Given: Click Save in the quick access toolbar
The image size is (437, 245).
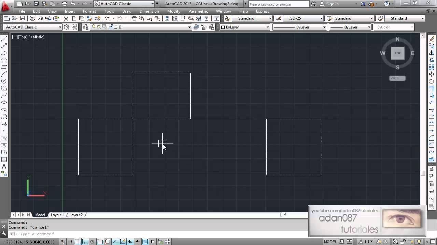Looking at the screenshot, I should click(x=36, y=4).
